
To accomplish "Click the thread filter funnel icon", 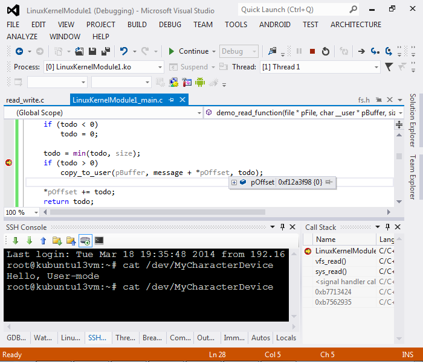I will (x=389, y=67).
